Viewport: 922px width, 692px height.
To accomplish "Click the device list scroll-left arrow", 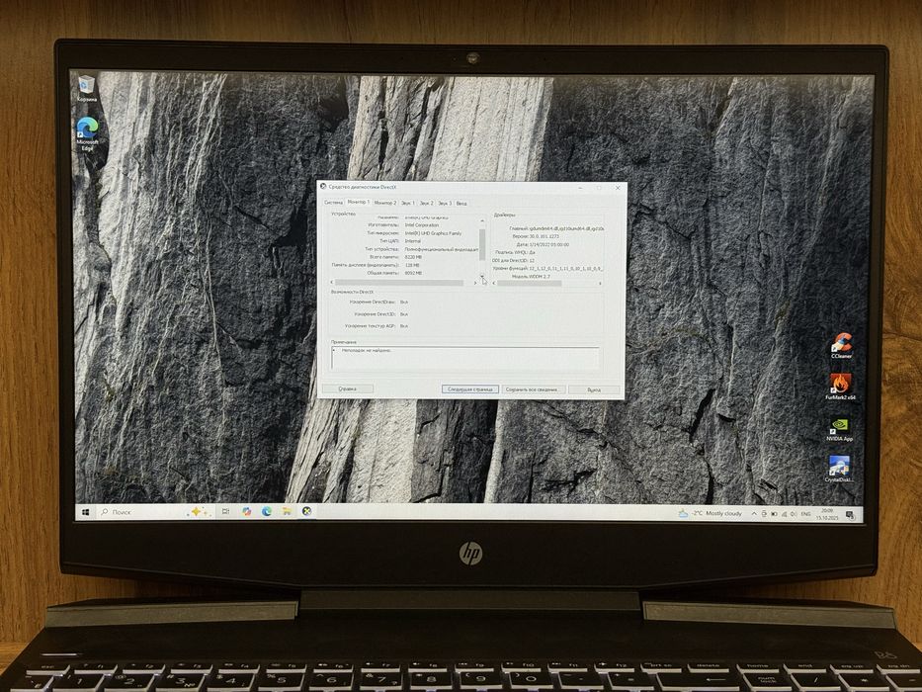I will [331, 283].
